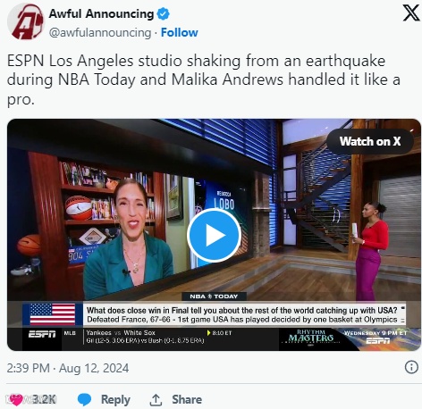Open the Awful Announcing display name
The width and height of the screenshot is (422, 409).
[x=101, y=13]
